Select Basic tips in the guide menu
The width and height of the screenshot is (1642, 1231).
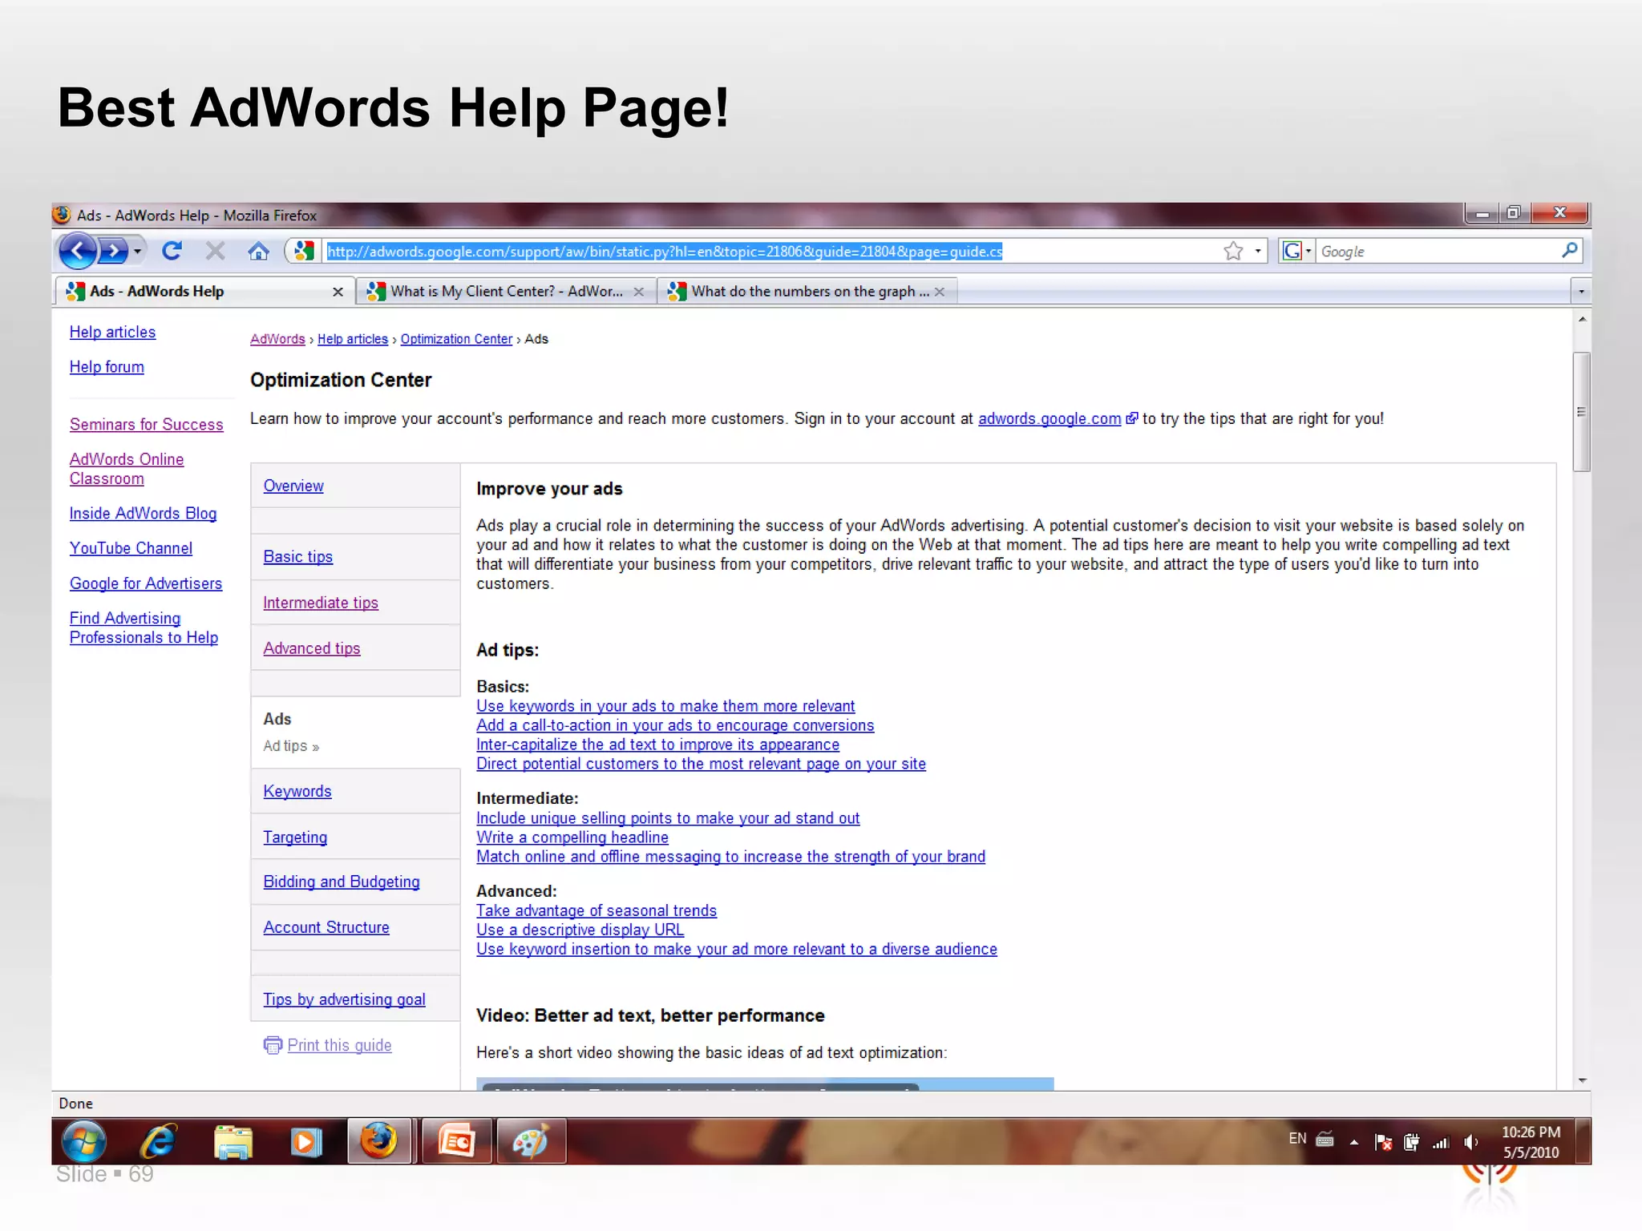point(297,556)
